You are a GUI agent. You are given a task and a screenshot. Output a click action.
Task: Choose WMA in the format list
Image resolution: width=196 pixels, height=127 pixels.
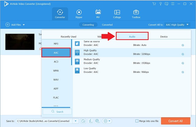(x=56, y=71)
